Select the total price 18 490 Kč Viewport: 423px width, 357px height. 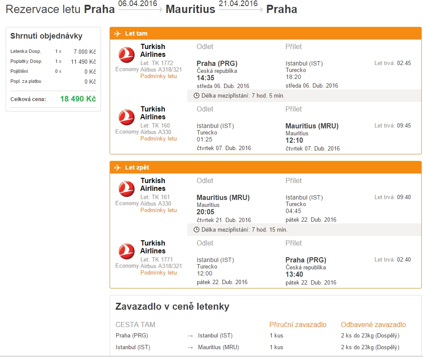coord(78,99)
